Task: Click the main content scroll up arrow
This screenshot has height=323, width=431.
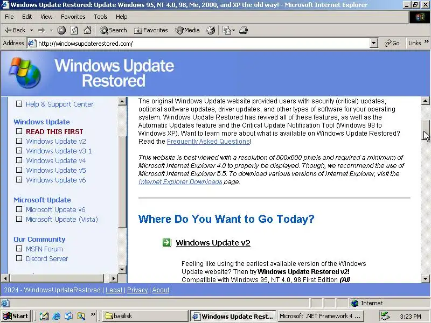Action: [425, 101]
